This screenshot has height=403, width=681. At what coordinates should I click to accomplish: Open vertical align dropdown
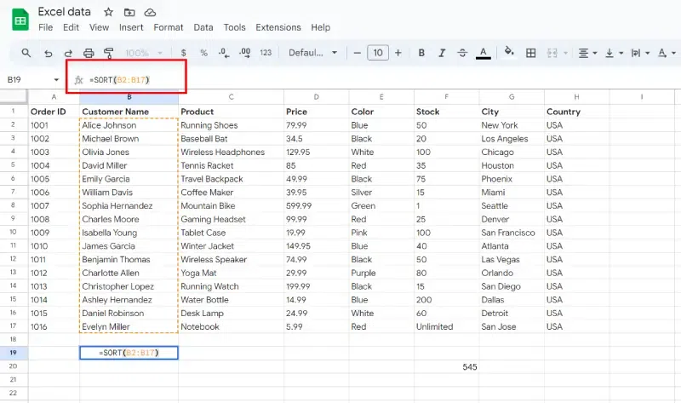614,53
